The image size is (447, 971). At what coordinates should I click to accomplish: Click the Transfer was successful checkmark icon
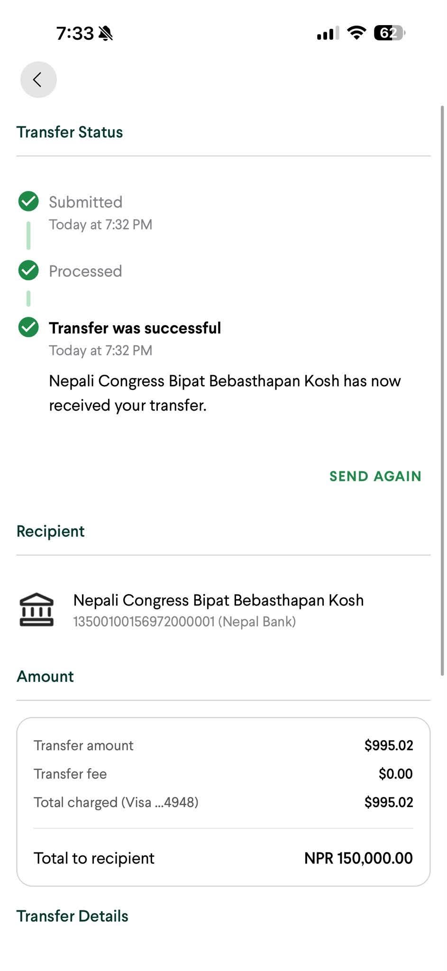coord(28,327)
